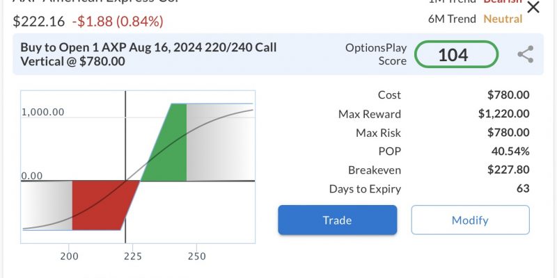Viewport: 557px width, 278px height.
Task: Click the 250 x-axis label on chart
Action: click(197, 256)
